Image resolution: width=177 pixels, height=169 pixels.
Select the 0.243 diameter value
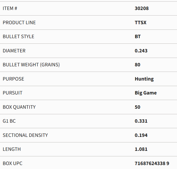click(141, 51)
